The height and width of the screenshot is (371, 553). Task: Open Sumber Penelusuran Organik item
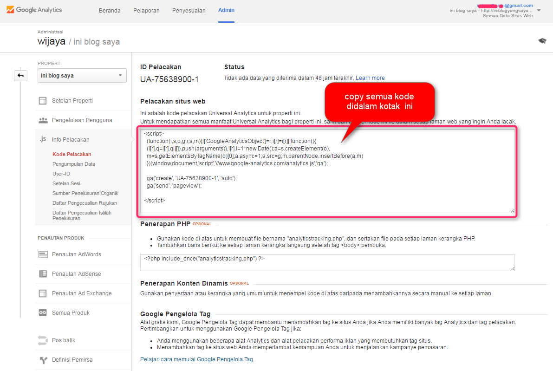click(85, 193)
